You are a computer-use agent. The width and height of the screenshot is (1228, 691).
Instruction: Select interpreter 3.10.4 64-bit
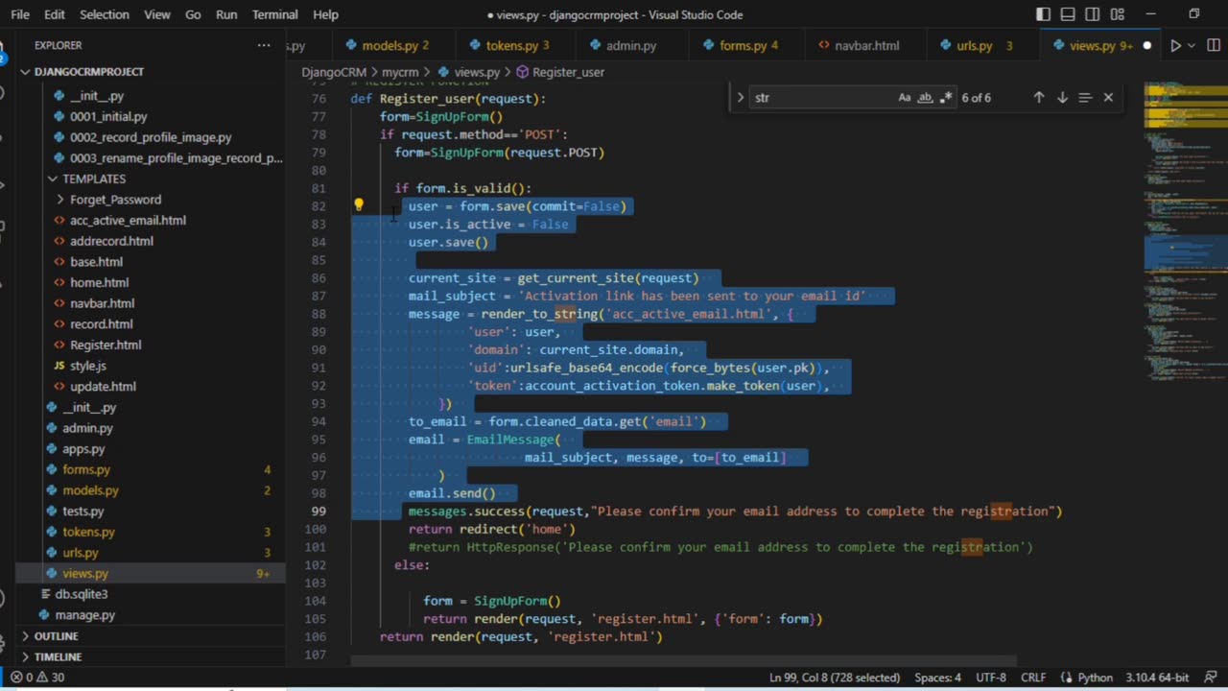(x=1156, y=677)
